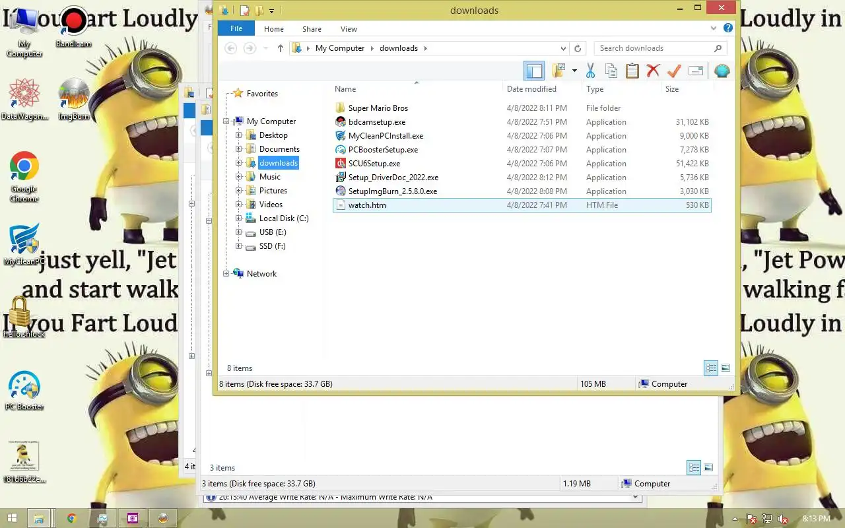
Task: Click the blue shell icon in toolbar
Action: click(722, 71)
